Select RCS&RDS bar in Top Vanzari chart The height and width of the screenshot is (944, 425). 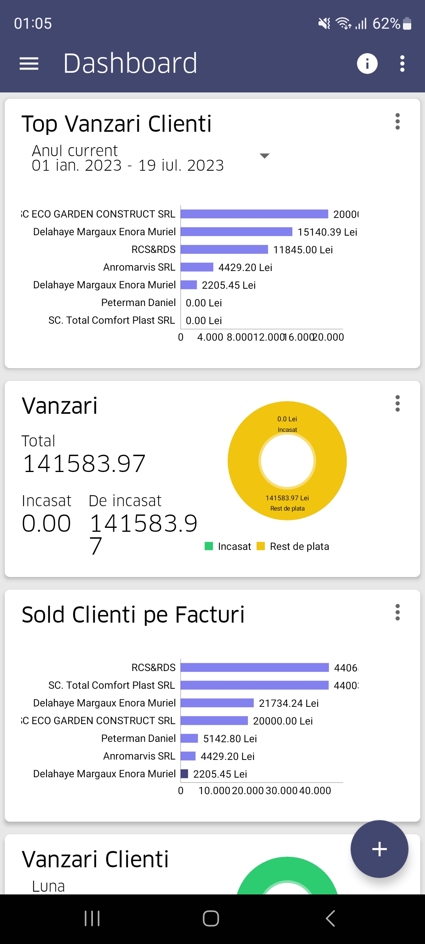point(224,249)
